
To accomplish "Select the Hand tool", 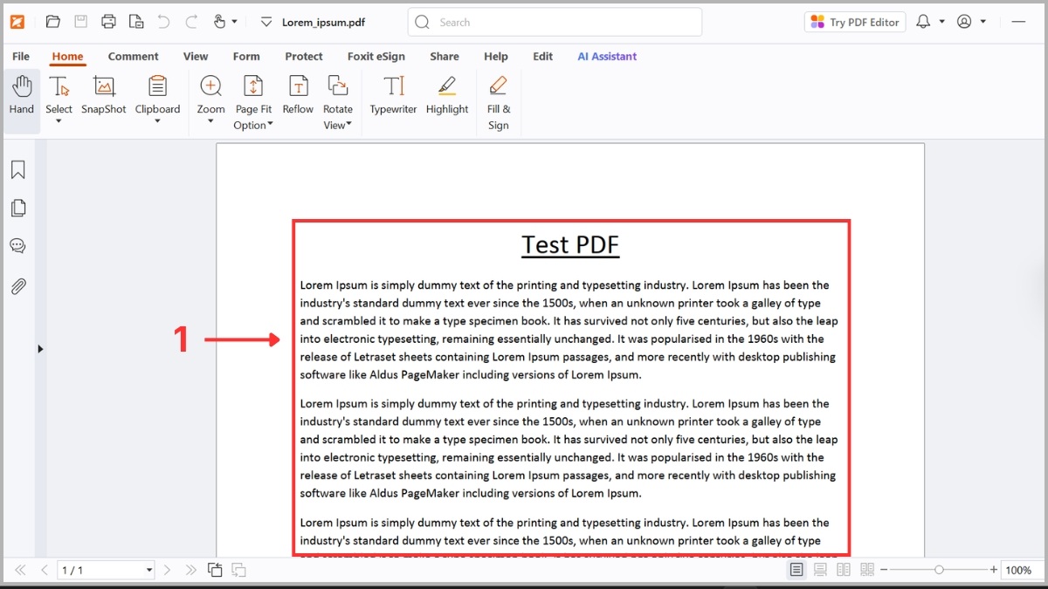I will 21,94.
